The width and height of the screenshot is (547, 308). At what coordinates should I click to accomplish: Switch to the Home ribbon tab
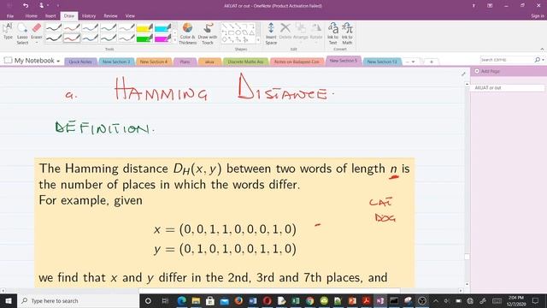click(31, 15)
